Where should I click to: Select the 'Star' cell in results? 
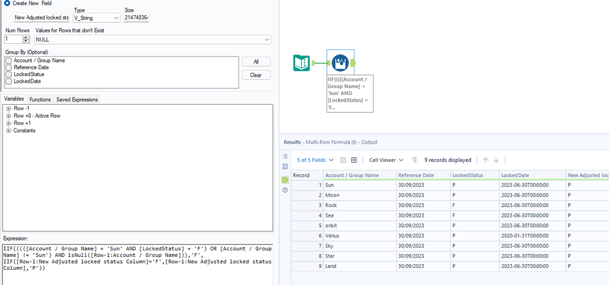[x=359, y=256]
